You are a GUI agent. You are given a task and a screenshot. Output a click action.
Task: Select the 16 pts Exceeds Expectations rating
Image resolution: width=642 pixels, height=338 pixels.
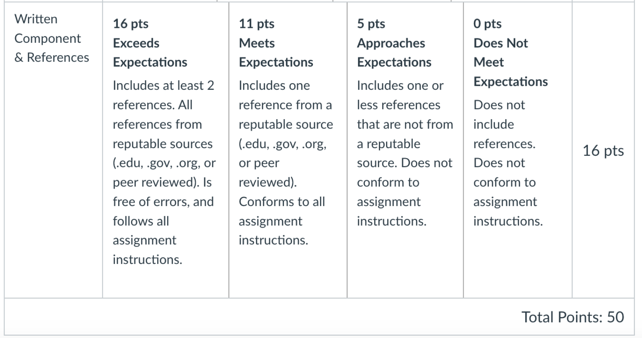coord(165,150)
